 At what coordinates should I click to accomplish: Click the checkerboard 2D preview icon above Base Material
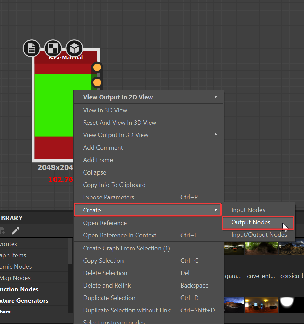[52, 48]
